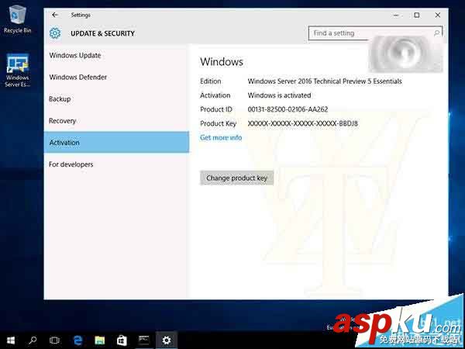Image resolution: width=465 pixels, height=349 pixels.
Task: Select the Activation section
Action: (x=116, y=142)
